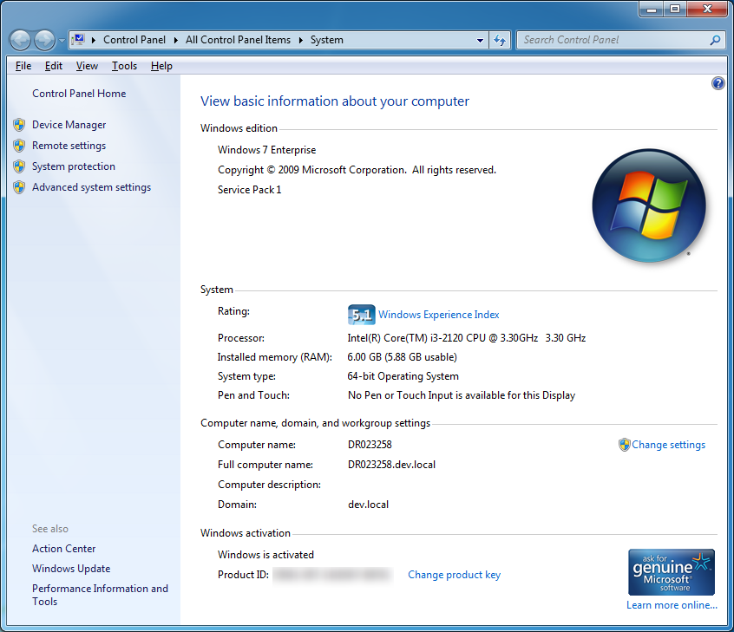Click the computer name DR023258 value
734x632 pixels.
370,445
